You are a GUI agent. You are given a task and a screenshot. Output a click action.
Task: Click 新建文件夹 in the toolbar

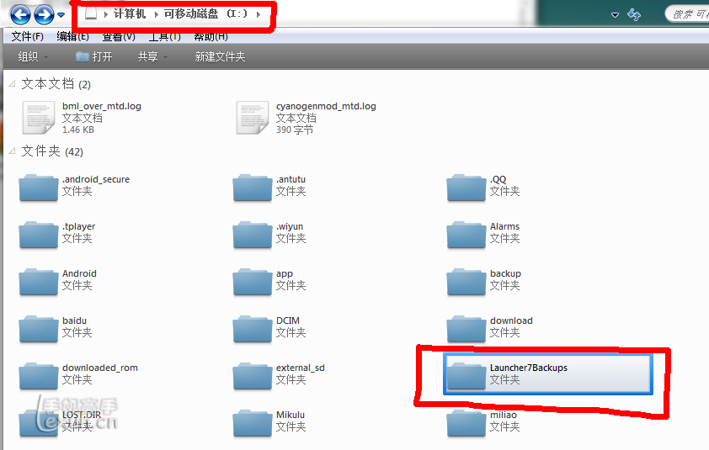220,56
